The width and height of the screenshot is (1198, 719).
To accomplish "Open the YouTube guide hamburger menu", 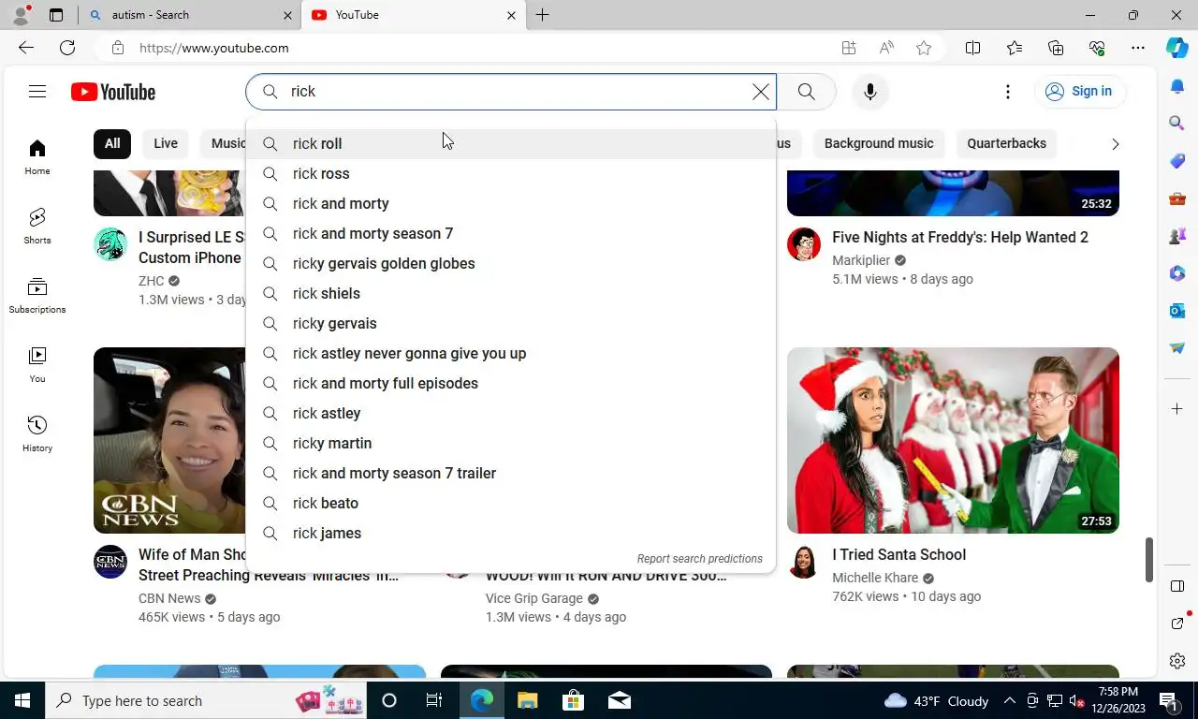I will [x=37, y=91].
